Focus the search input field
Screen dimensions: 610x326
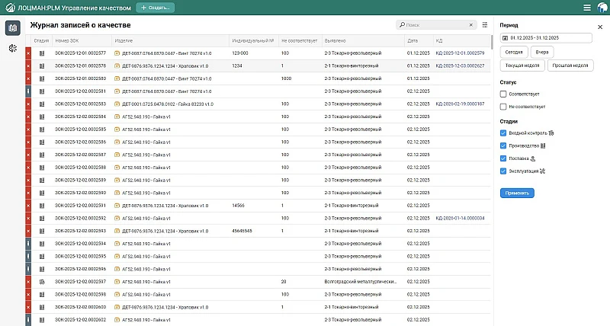pyautogui.click(x=435, y=25)
